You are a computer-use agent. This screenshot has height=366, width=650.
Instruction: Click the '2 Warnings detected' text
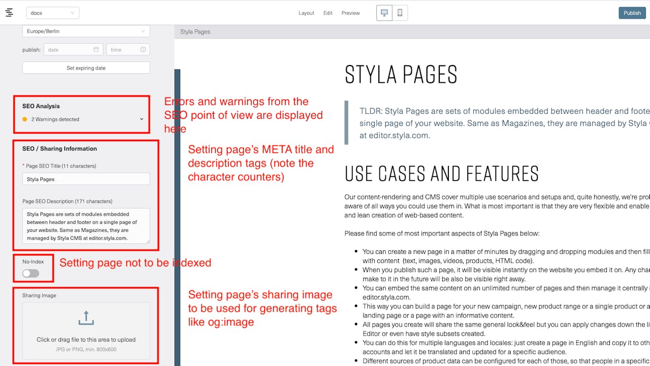[x=55, y=119]
